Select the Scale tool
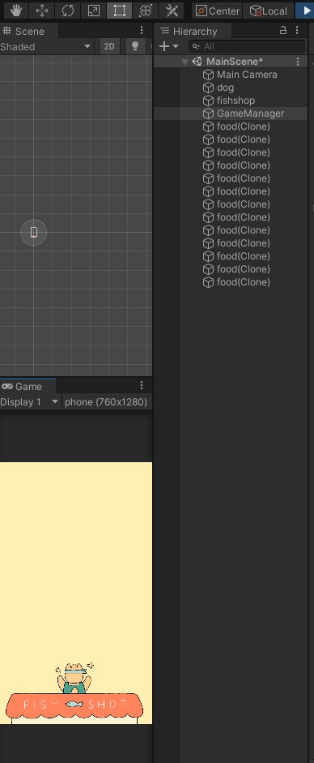 pyautogui.click(x=94, y=11)
